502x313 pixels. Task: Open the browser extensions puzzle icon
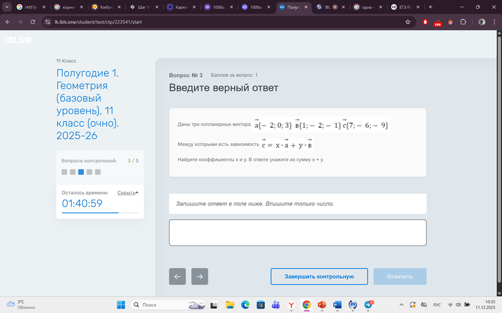pyautogui.click(x=463, y=21)
